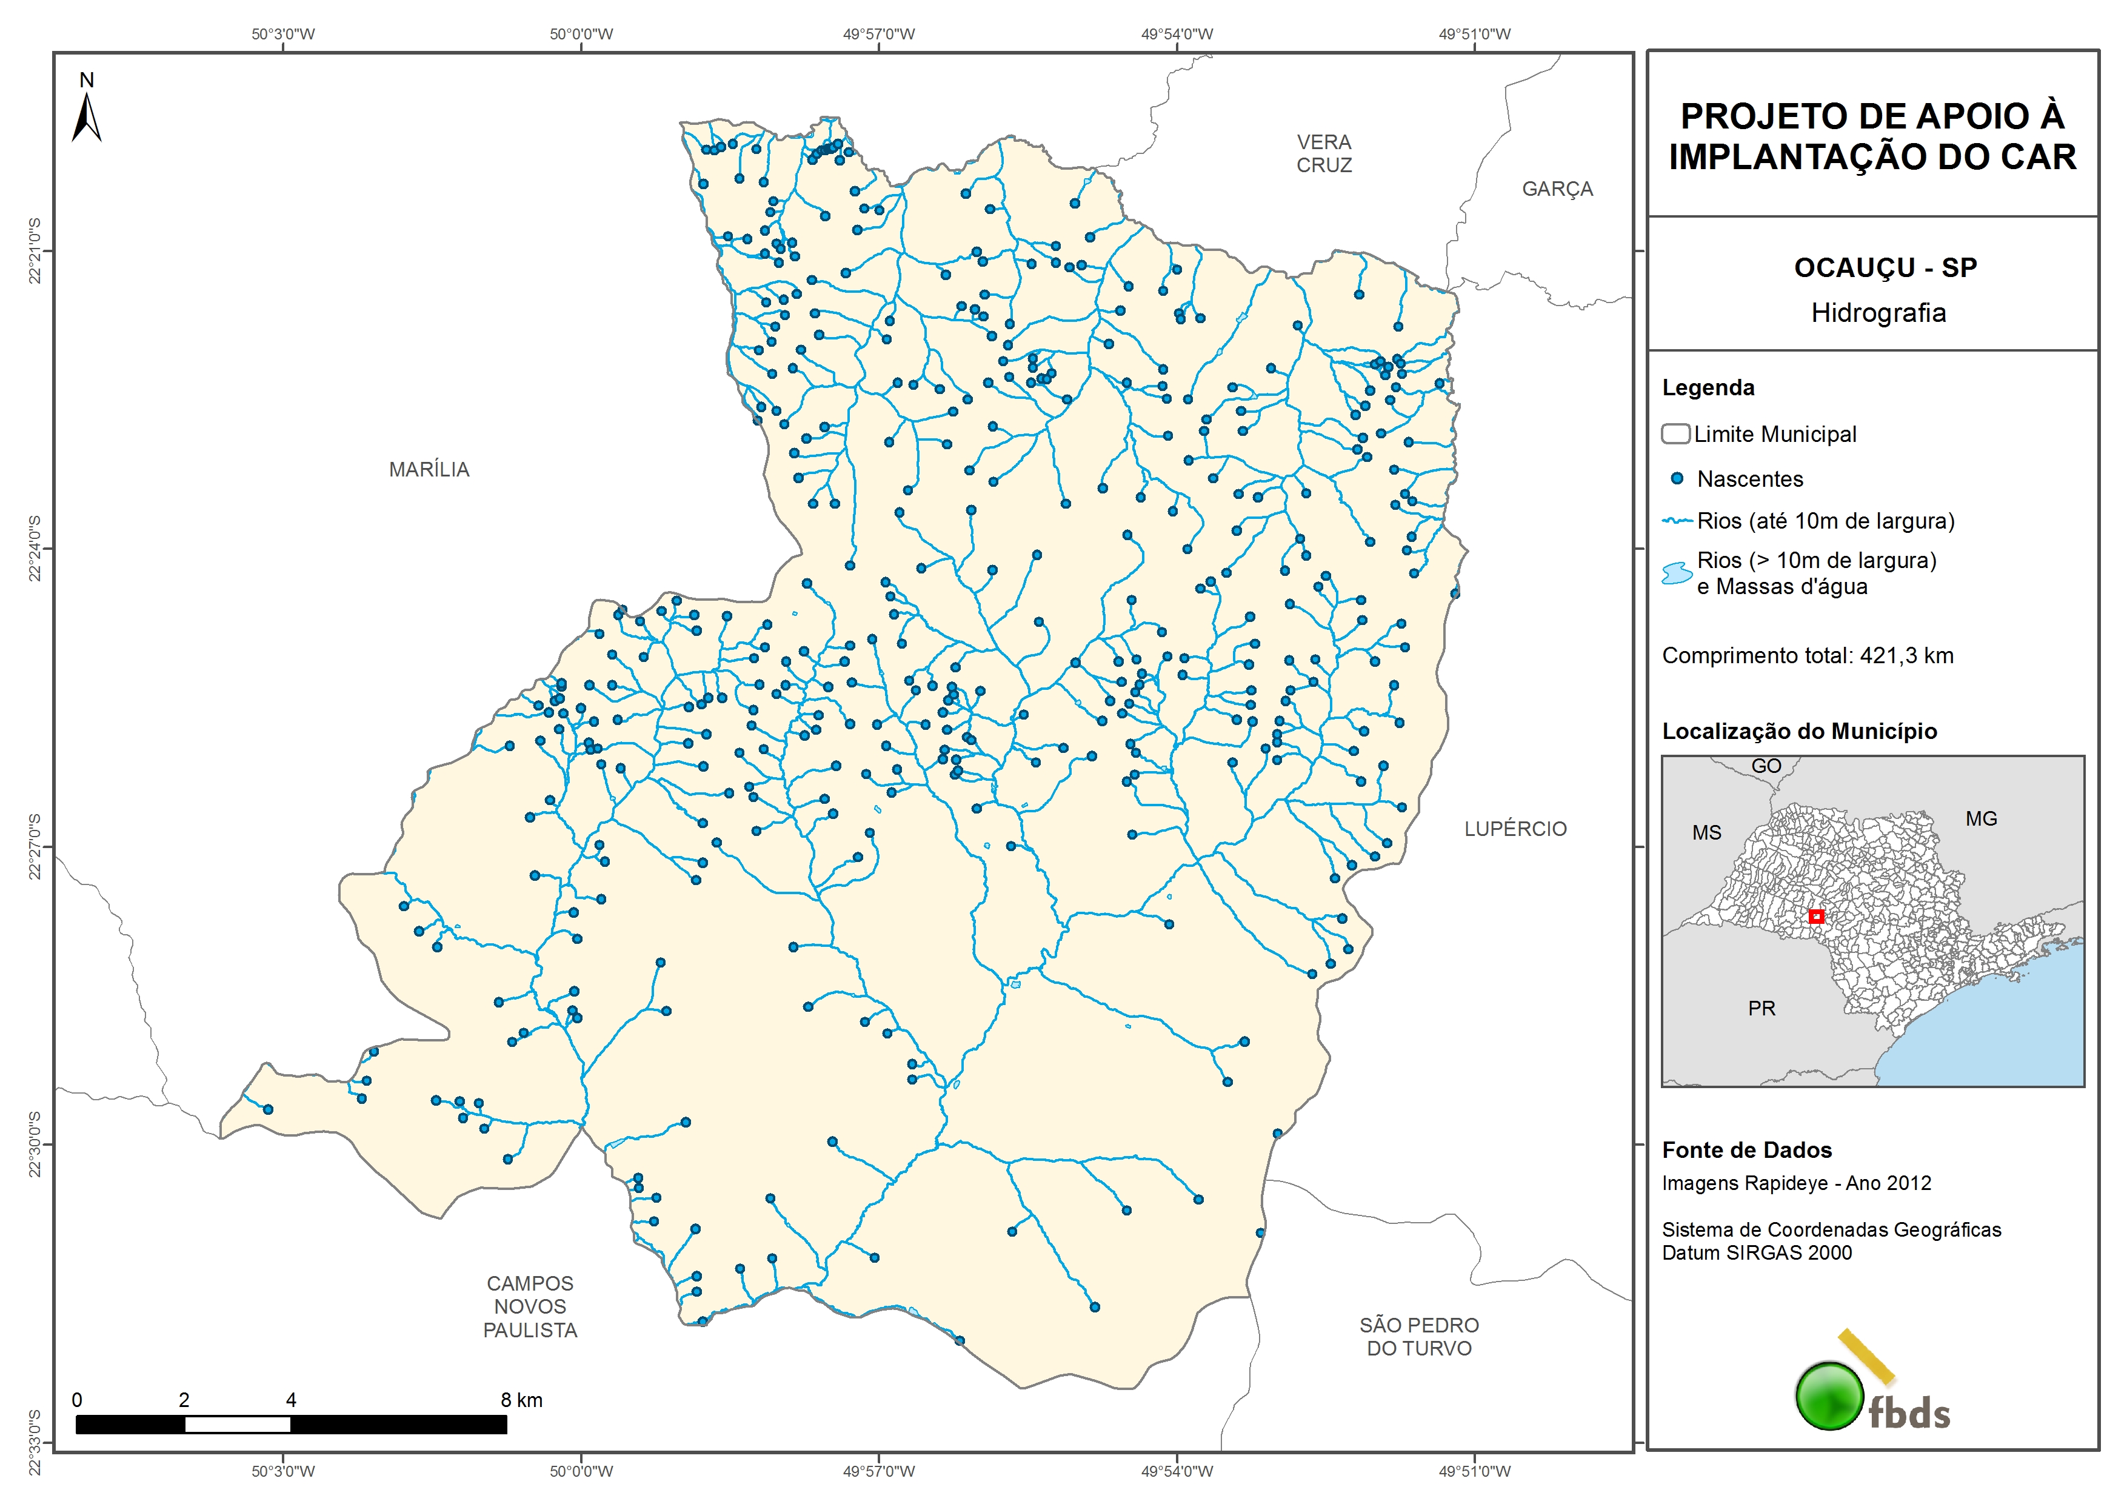2127x1504 pixels.
Task: Click the MARÍLIA municipality label
Action: tap(429, 470)
